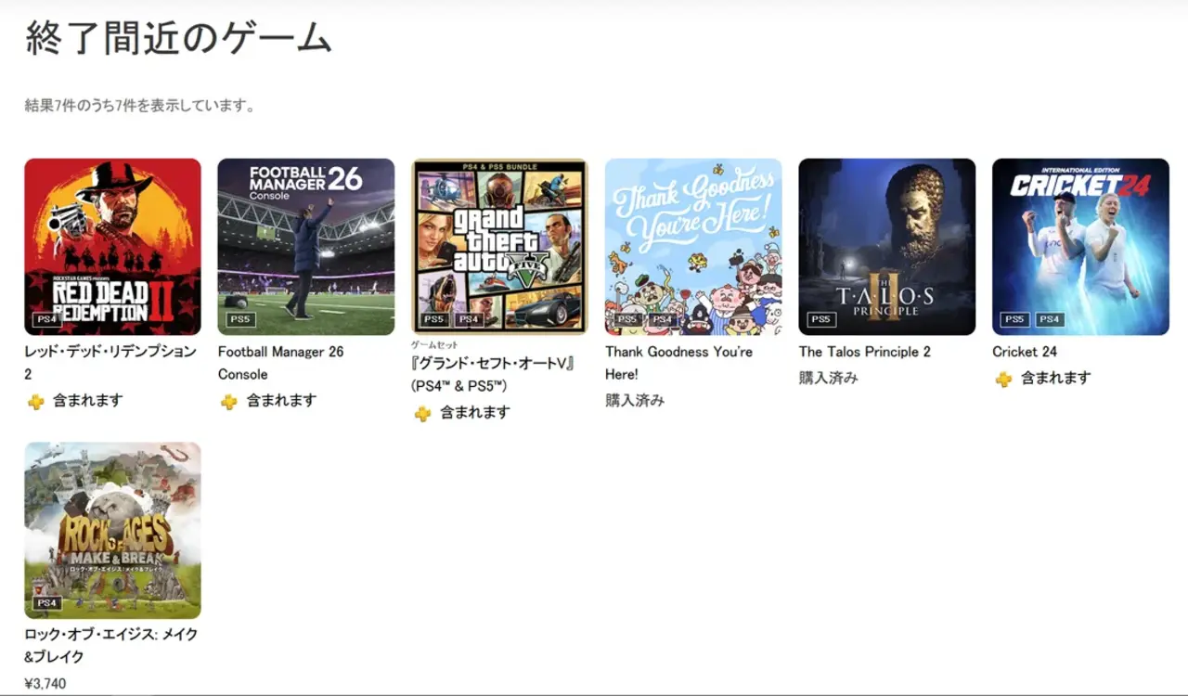1188x696 pixels.
Task: Open the Cricket 24 title link
Action: [x=1025, y=352]
